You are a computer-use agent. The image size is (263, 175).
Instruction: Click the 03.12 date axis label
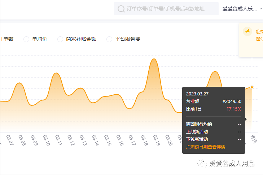click(71, 140)
